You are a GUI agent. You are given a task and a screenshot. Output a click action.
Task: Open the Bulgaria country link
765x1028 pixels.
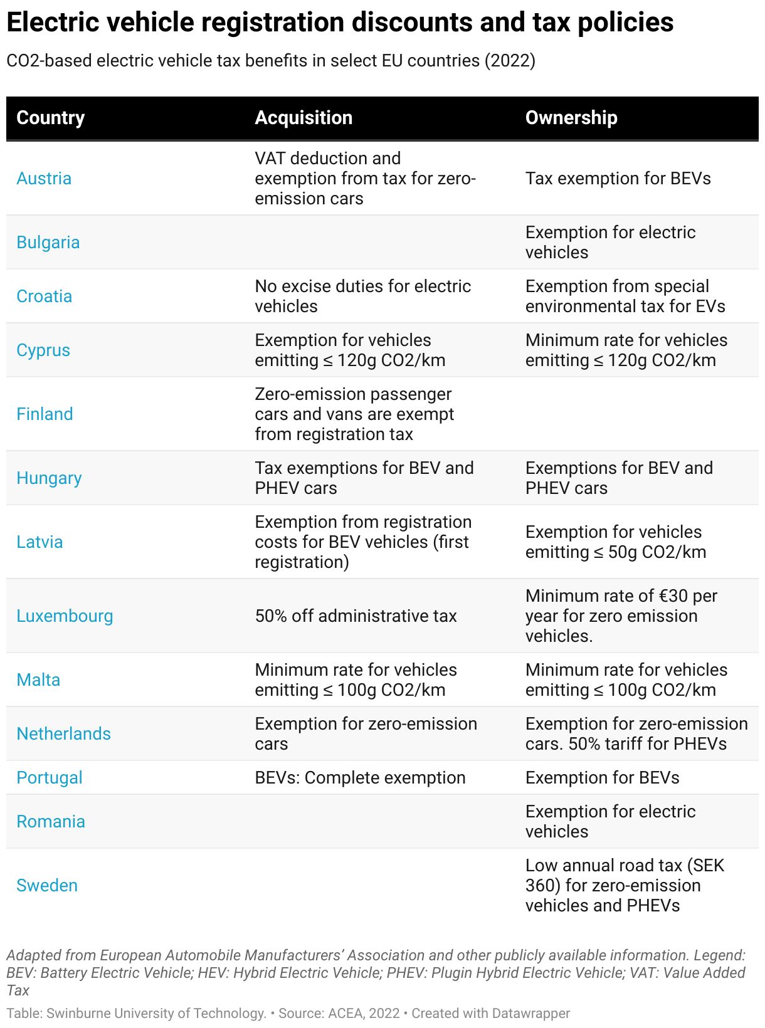click(x=48, y=243)
